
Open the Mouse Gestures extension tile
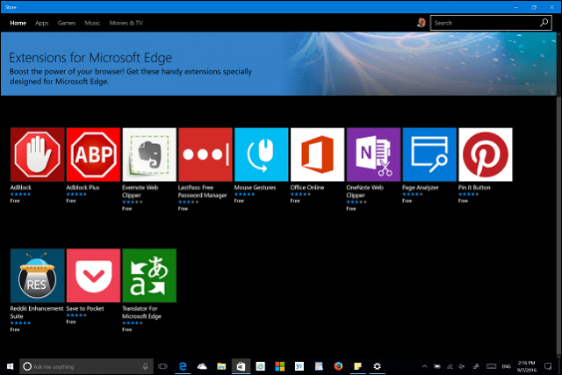click(262, 155)
